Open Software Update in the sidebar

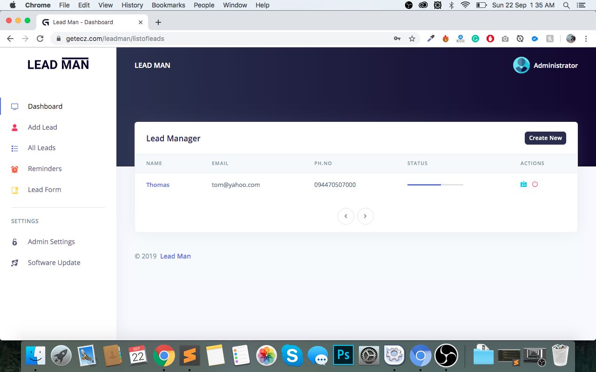coord(54,263)
